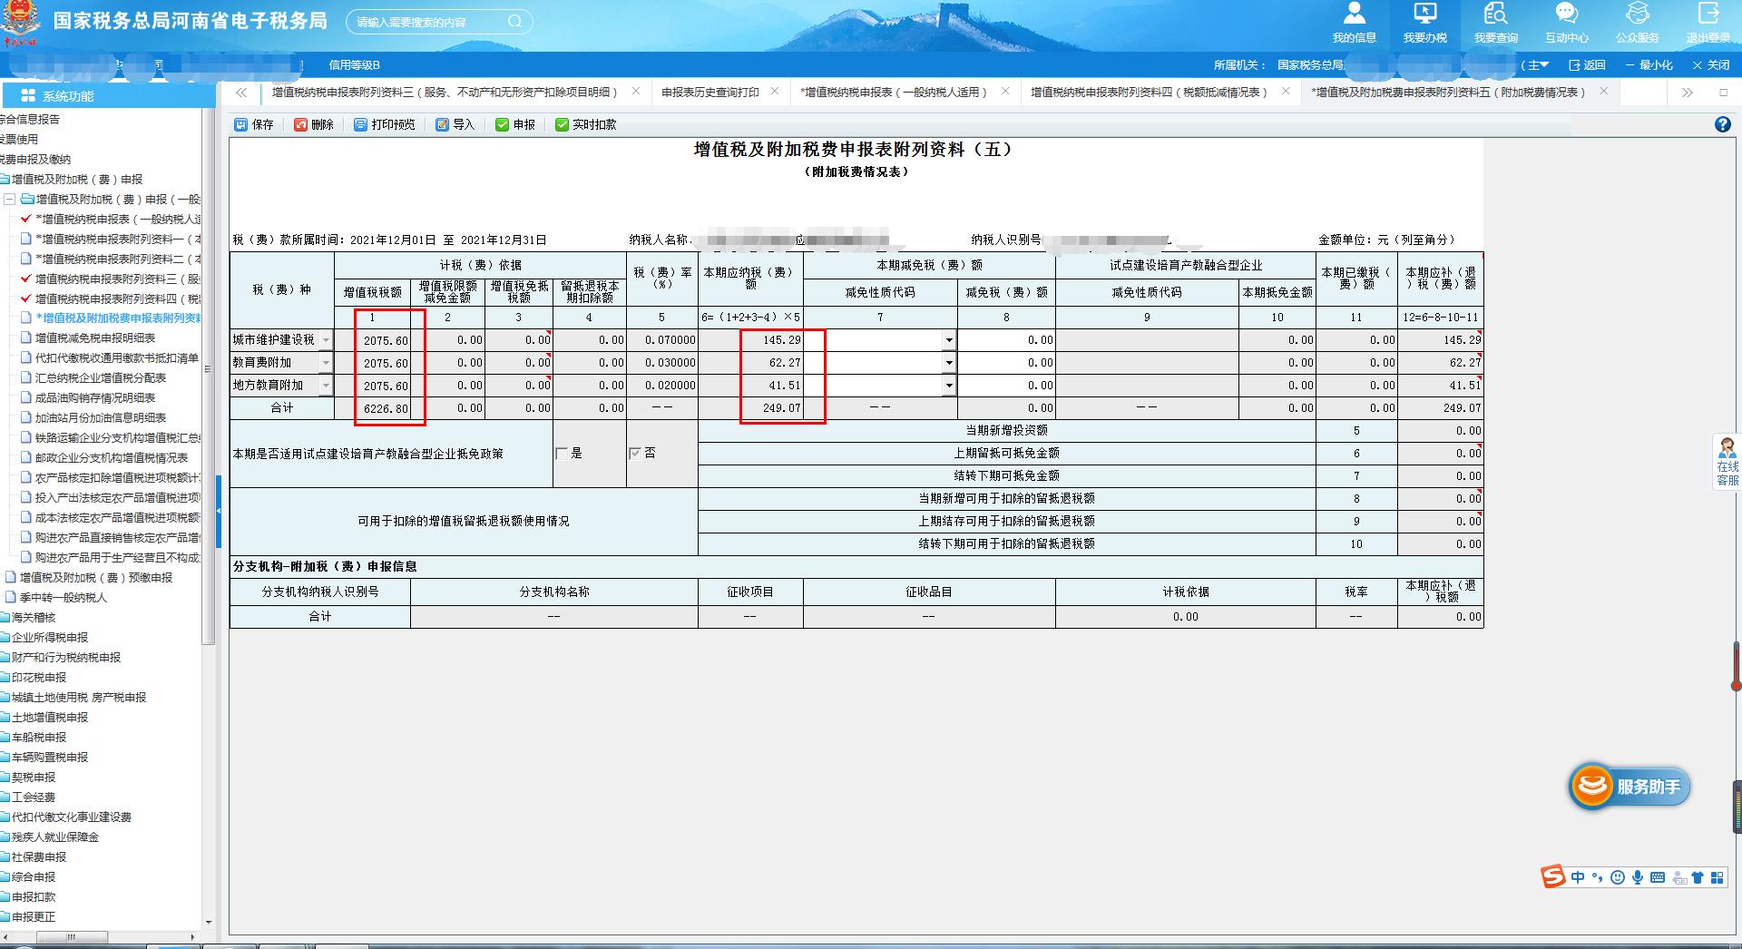Screen dimensions: 1742x949
Task: Open the 互动中心 icon
Action: pos(1566,23)
